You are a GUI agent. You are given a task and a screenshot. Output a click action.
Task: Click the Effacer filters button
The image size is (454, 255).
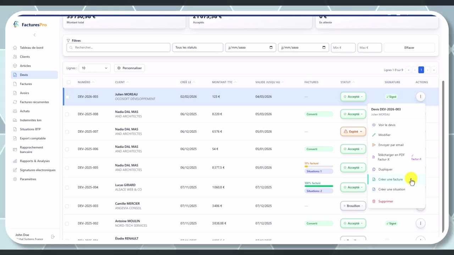click(409, 47)
